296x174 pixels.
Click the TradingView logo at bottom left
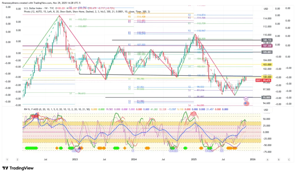click(18, 168)
